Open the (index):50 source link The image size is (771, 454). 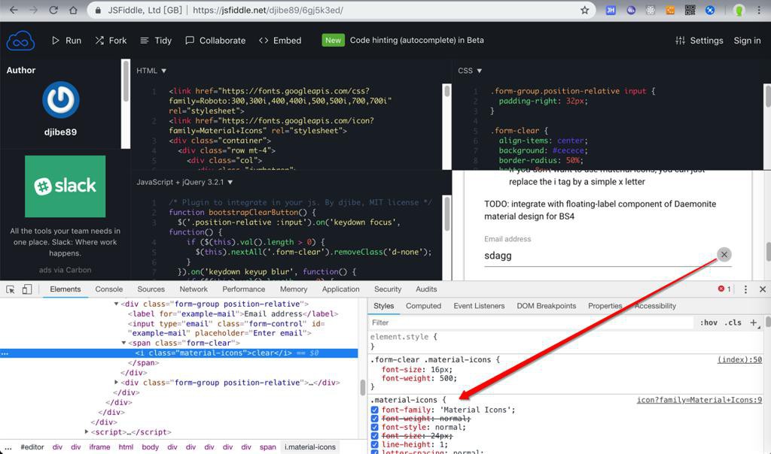click(x=739, y=360)
